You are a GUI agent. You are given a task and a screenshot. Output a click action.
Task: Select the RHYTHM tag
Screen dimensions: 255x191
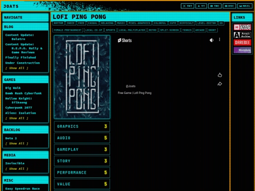(59, 23)
